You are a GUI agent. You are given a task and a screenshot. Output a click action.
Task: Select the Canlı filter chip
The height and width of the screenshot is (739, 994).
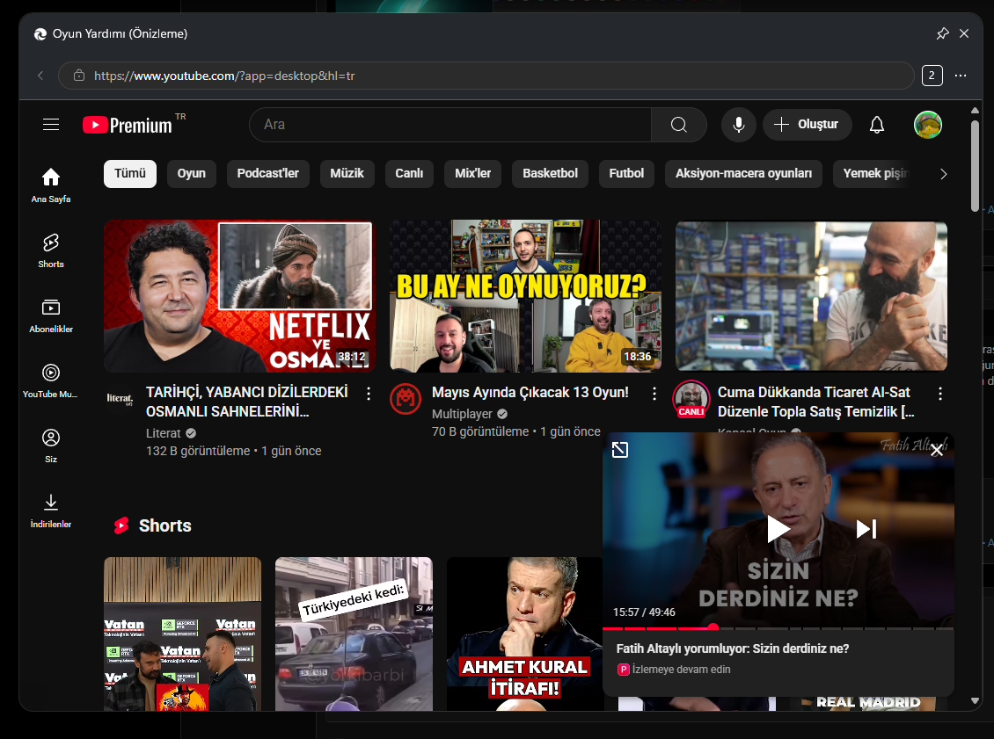coord(410,173)
